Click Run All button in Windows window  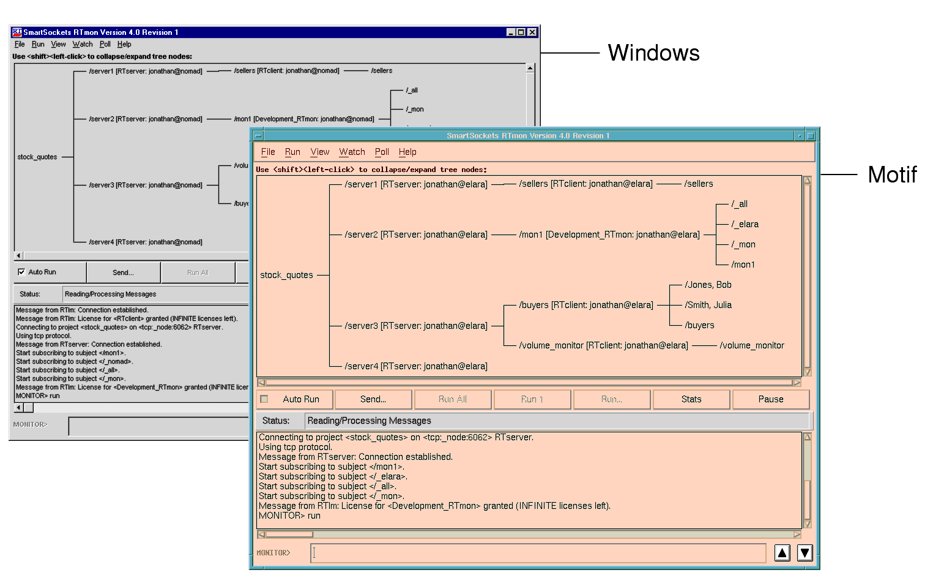point(198,272)
